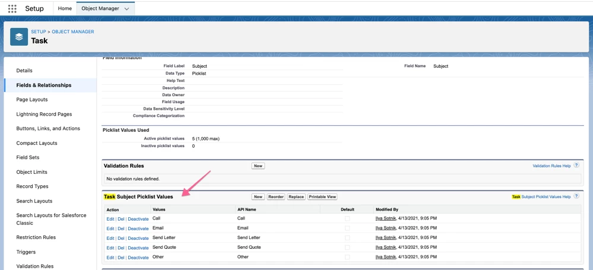Click OBJECT MANAGER breadcrumb link
Screen dimensions: 593x270
coord(73,32)
